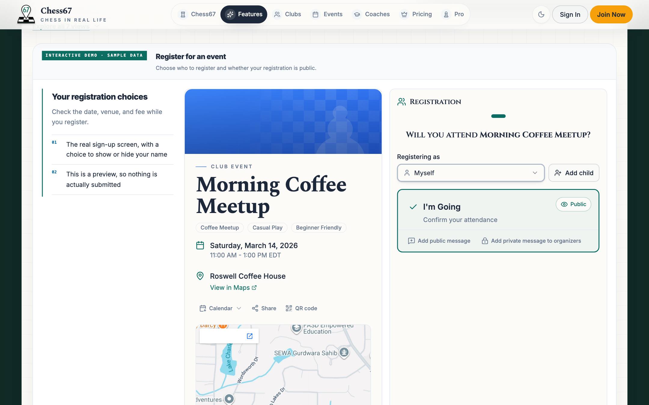
Task: Toggle dark mode with the moon icon
Action: [x=541, y=14]
